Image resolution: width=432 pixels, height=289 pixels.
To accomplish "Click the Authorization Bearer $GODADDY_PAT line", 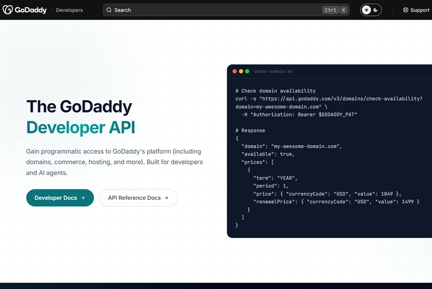I will point(299,114).
